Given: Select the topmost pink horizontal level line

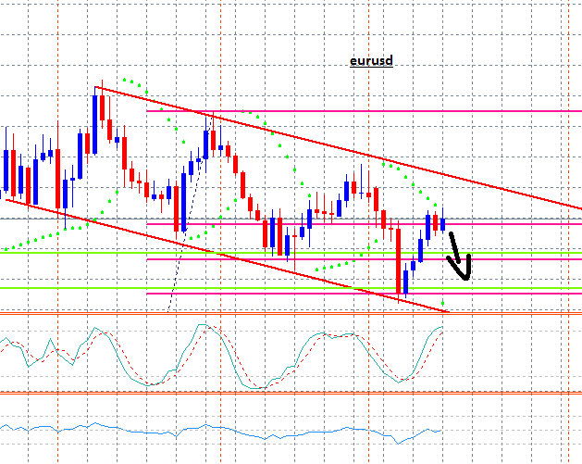Looking at the screenshot, I should pos(364,111).
